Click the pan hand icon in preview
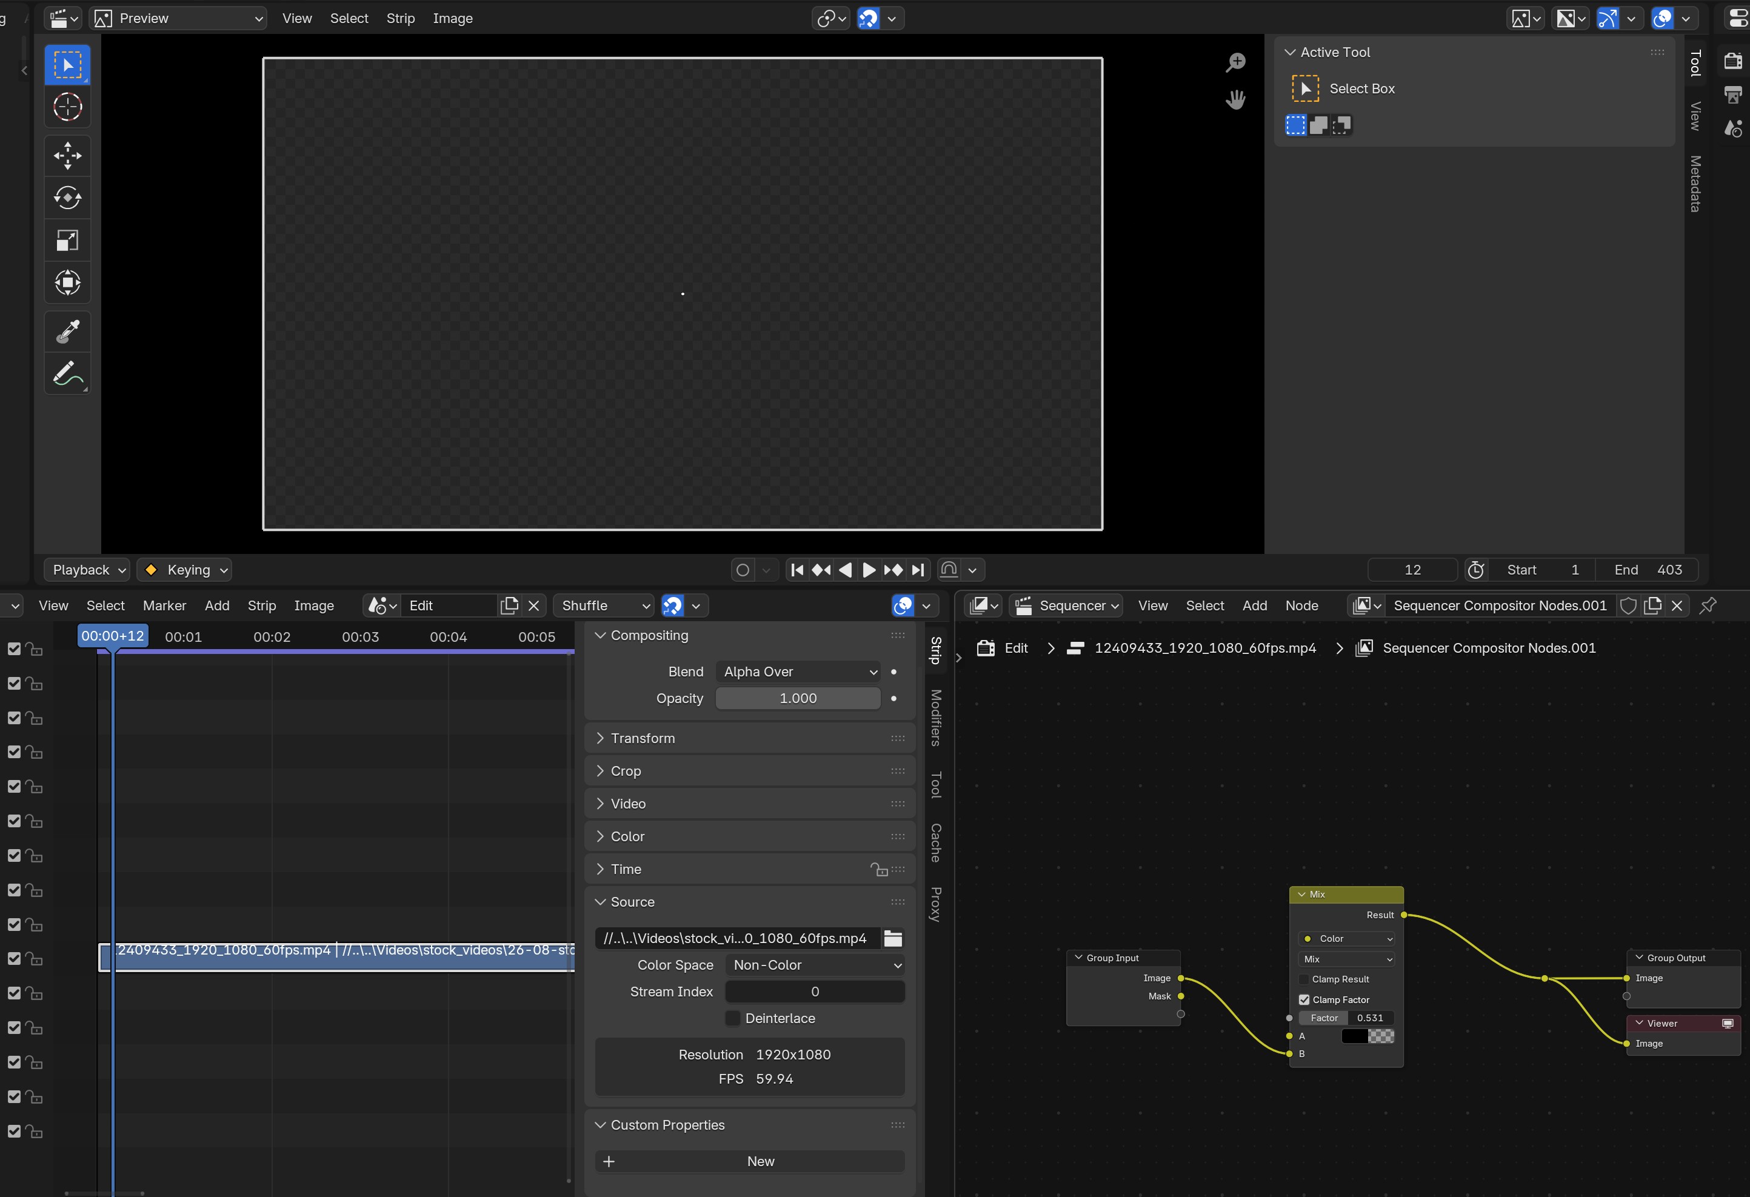Screen dimensions: 1750x1197 [x=1236, y=99]
